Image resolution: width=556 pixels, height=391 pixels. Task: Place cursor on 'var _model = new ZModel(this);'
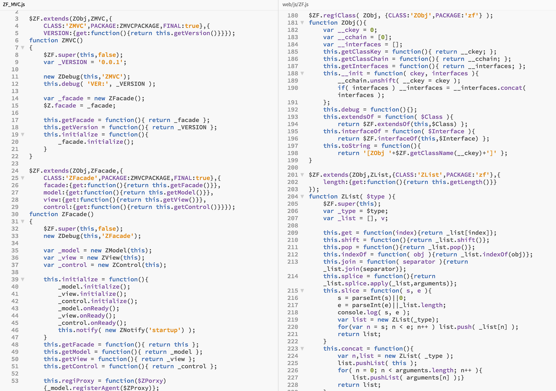(x=98, y=250)
